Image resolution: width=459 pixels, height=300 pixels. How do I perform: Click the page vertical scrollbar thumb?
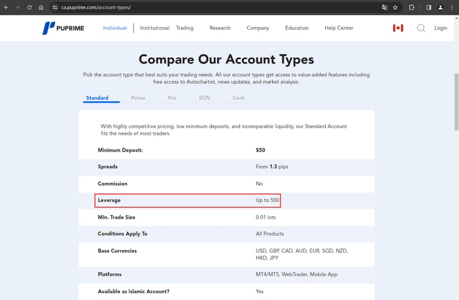point(456,102)
